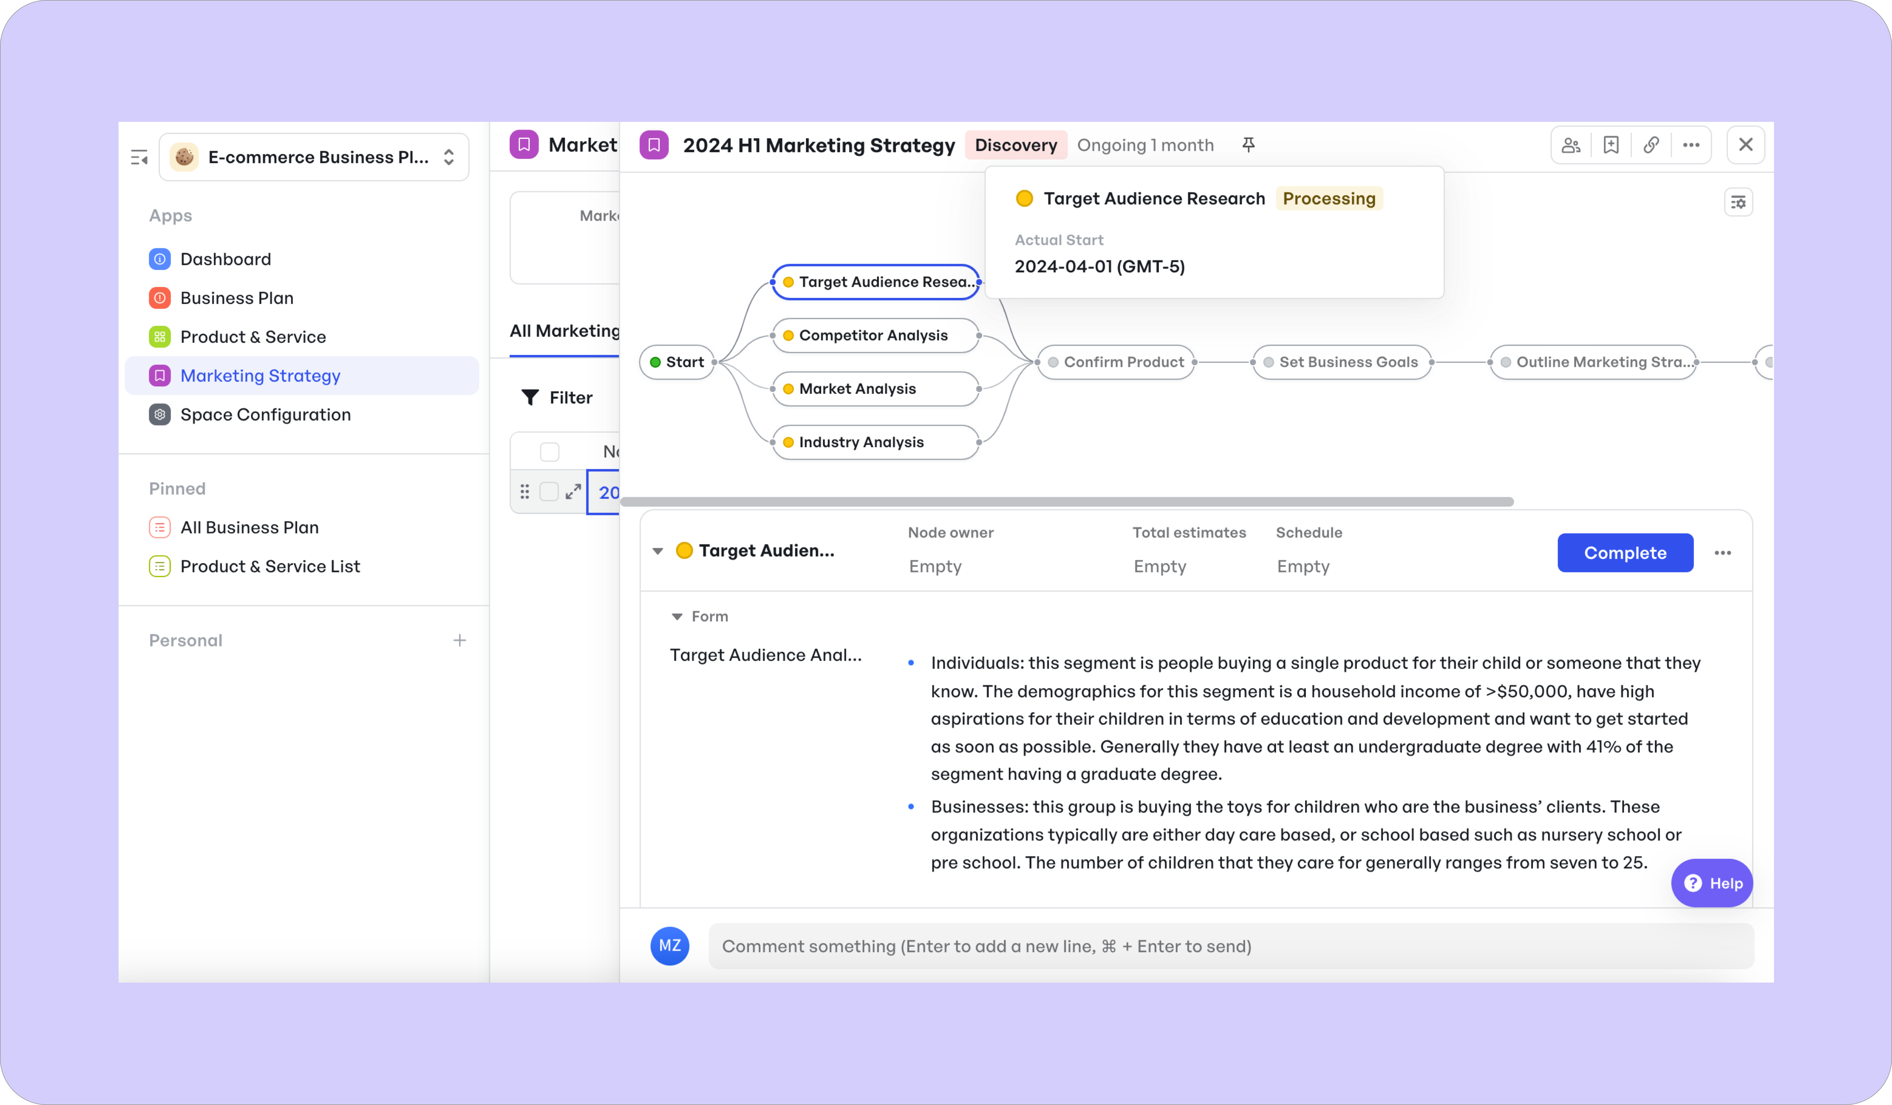Open the E-commerce Business Plan space switcher
Screen dimensions: 1892x1105
pos(314,157)
